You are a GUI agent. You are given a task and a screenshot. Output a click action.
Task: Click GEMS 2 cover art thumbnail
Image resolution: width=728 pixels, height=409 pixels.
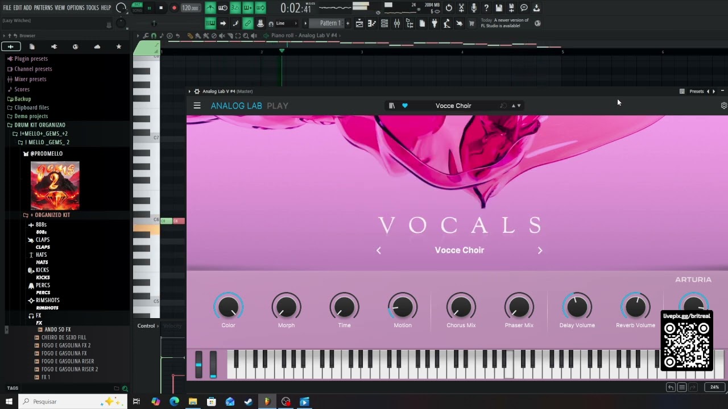(x=55, y=185)
